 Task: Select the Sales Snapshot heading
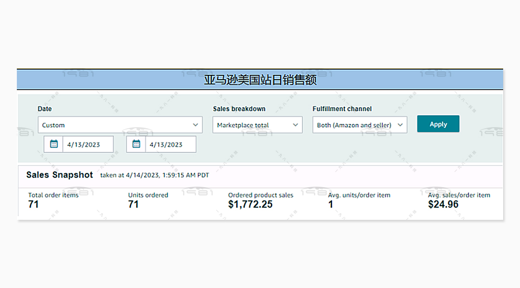click(59, 175)
